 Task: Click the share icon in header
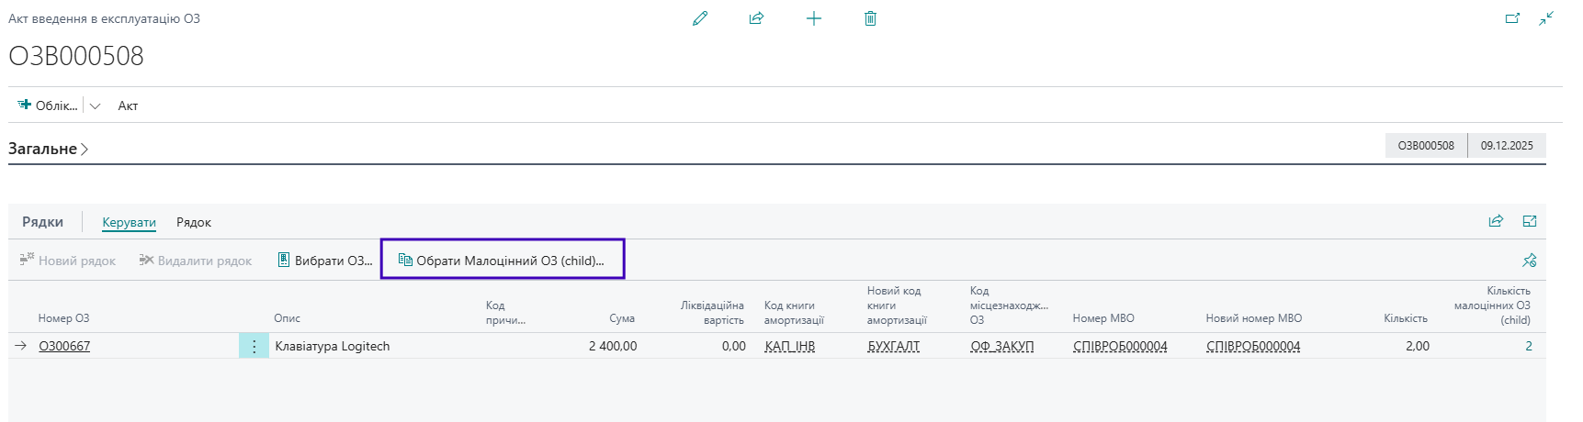(x=756, y=18)
